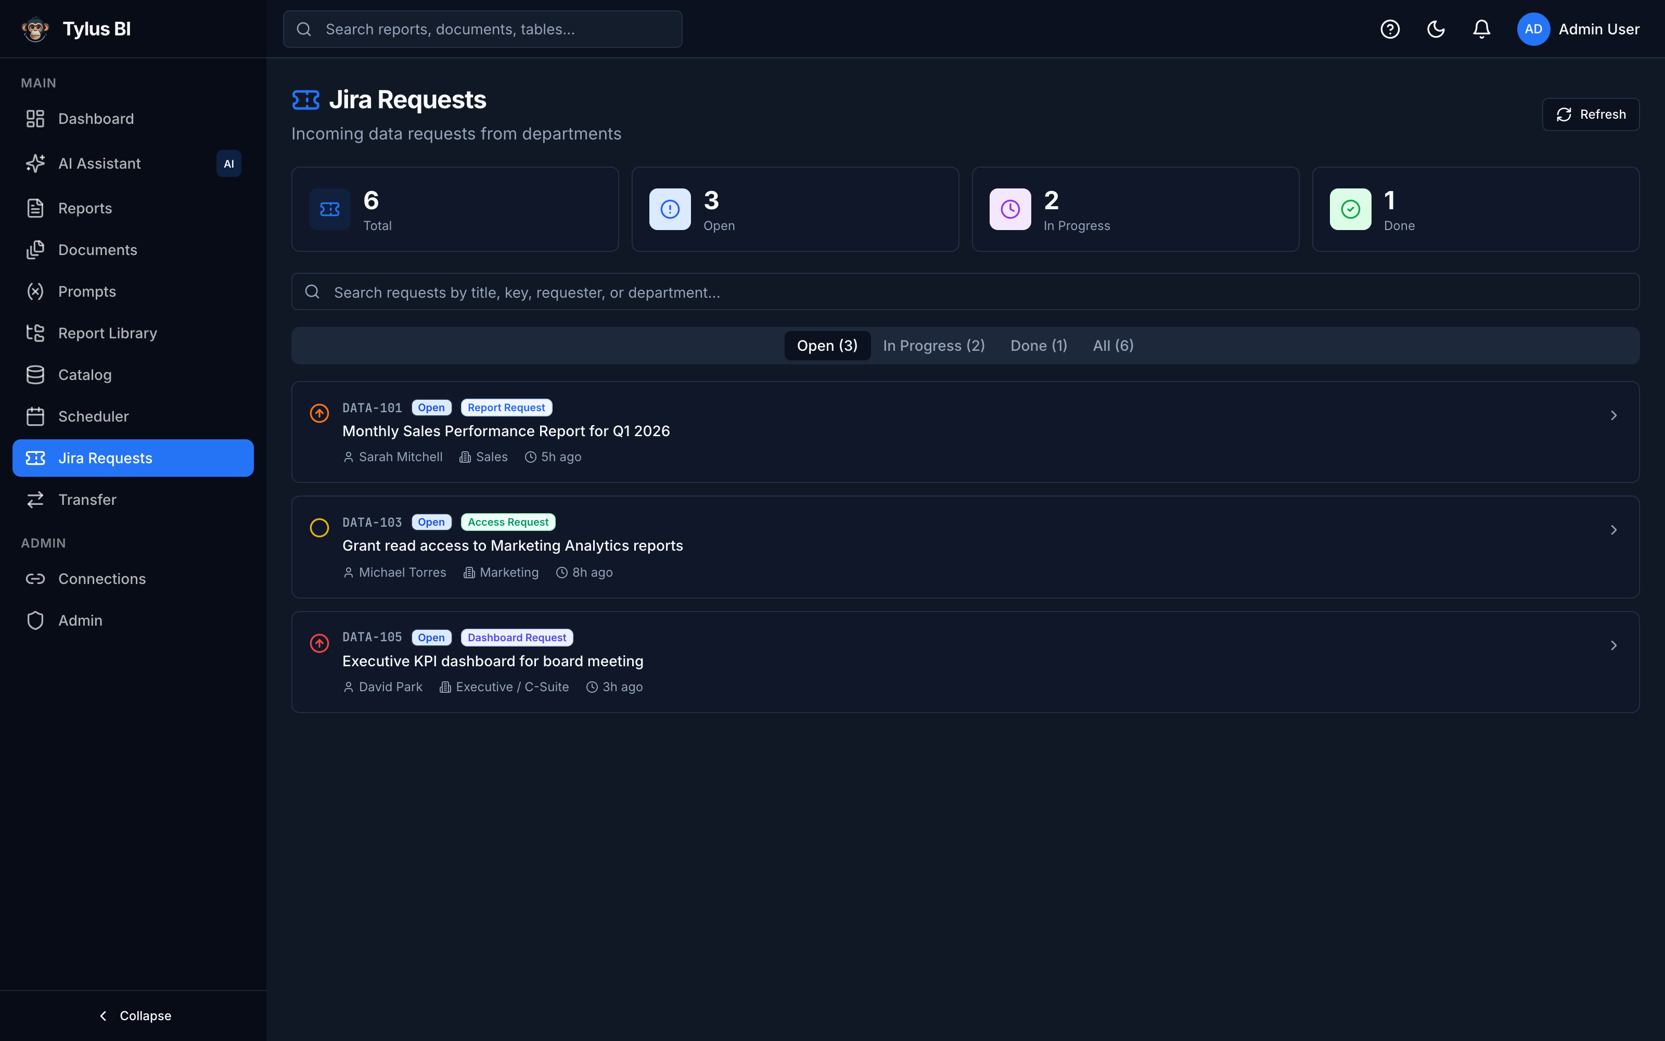This screenshot has width=1665, height=1041.
Task: Open Prompts section
Action: 133,291
